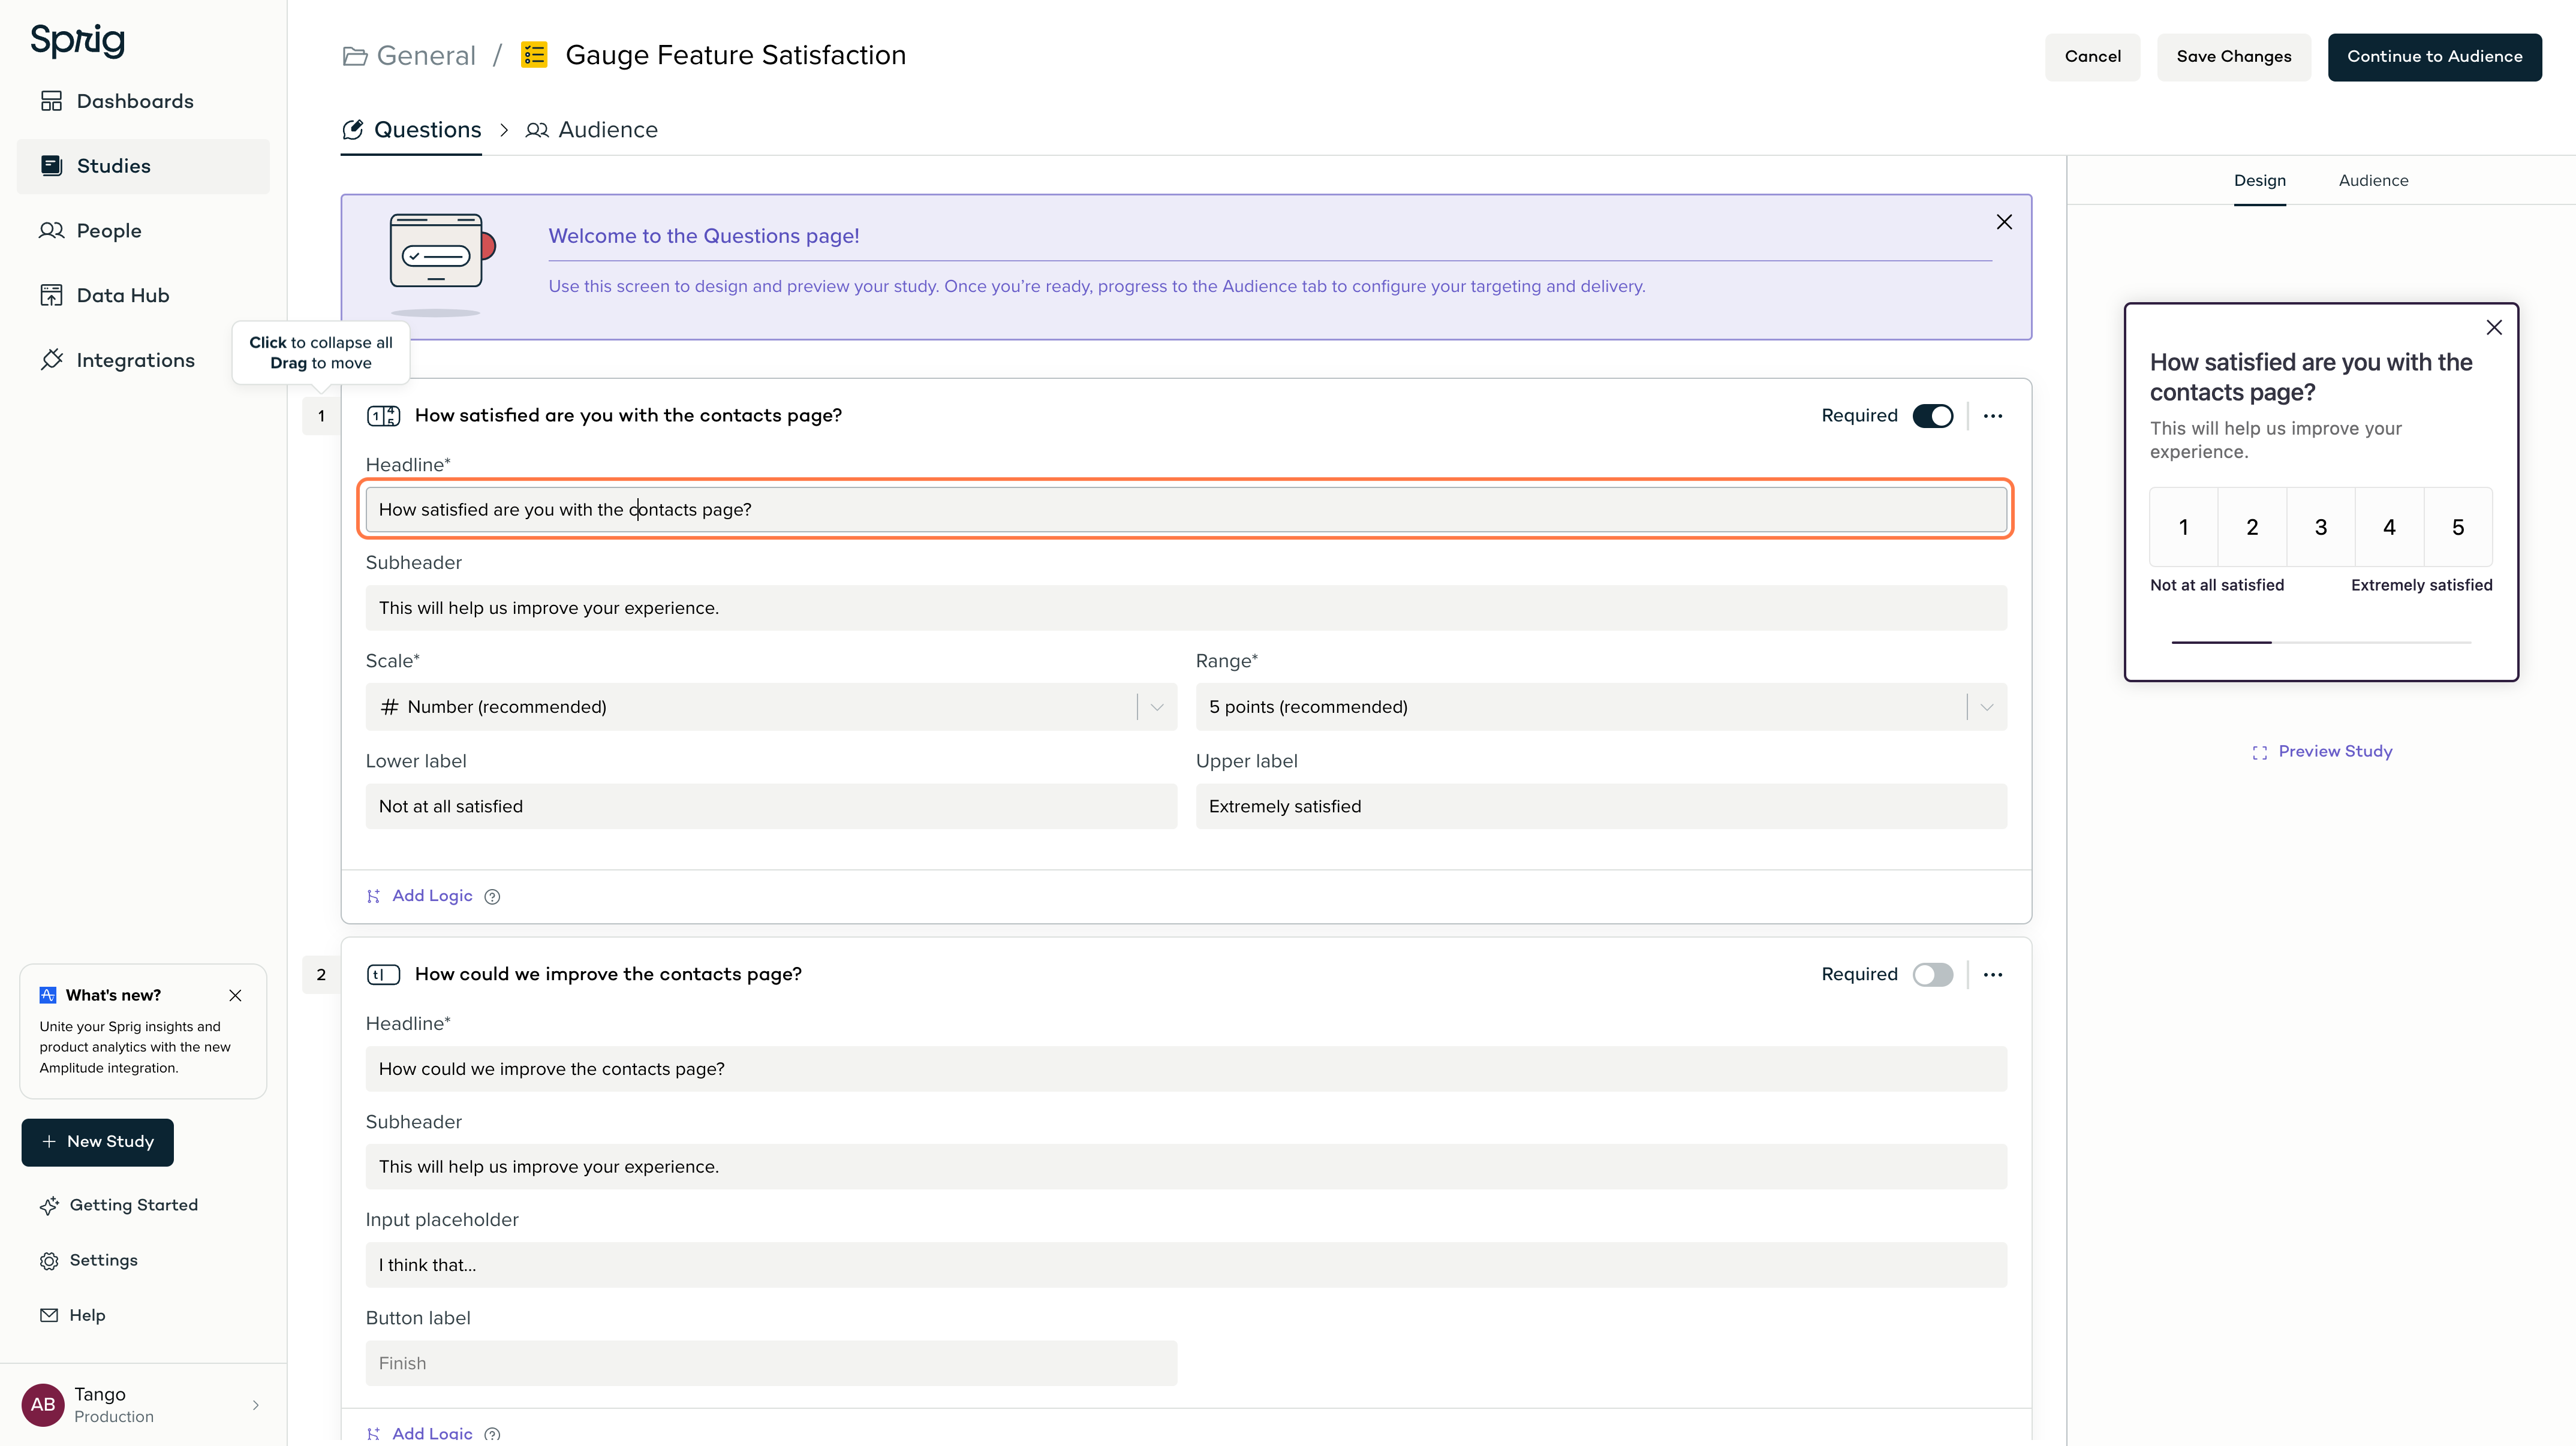Click the Button label field
This screenshot has height=1446, width=2576.
pos(771,1364)
